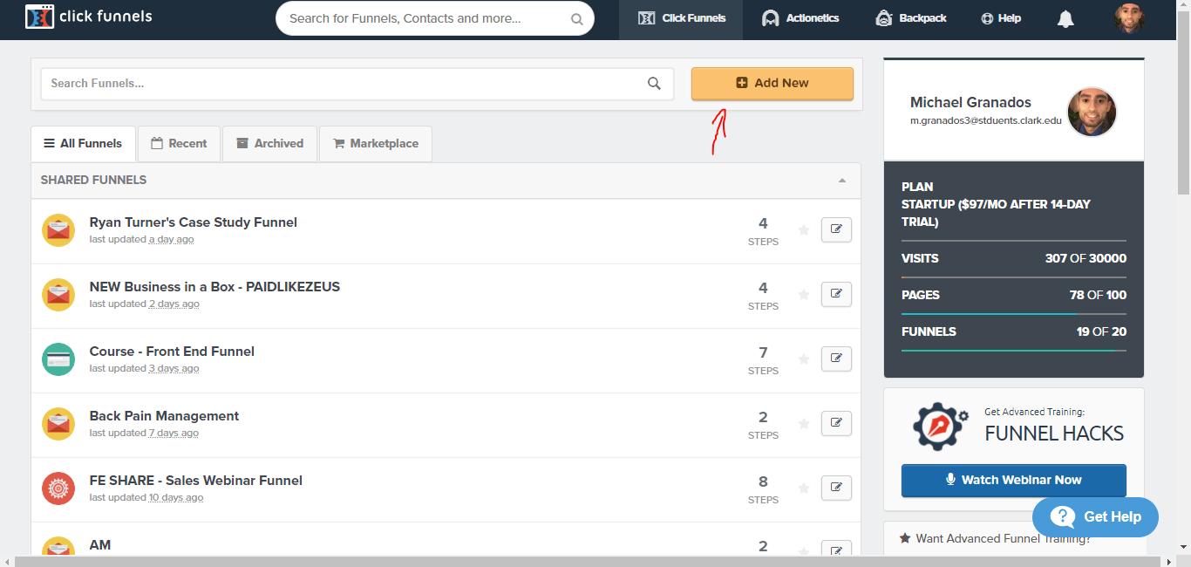This screenshot has width=1191, height=567.
Task: Click the Visits usage progress bar
Action: point(1014,277)
